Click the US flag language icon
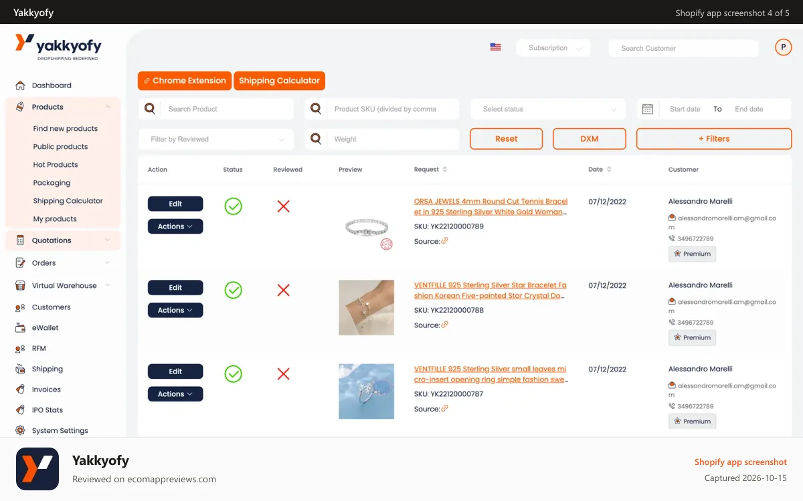This screenshot has height=501, width=803. 495,47
